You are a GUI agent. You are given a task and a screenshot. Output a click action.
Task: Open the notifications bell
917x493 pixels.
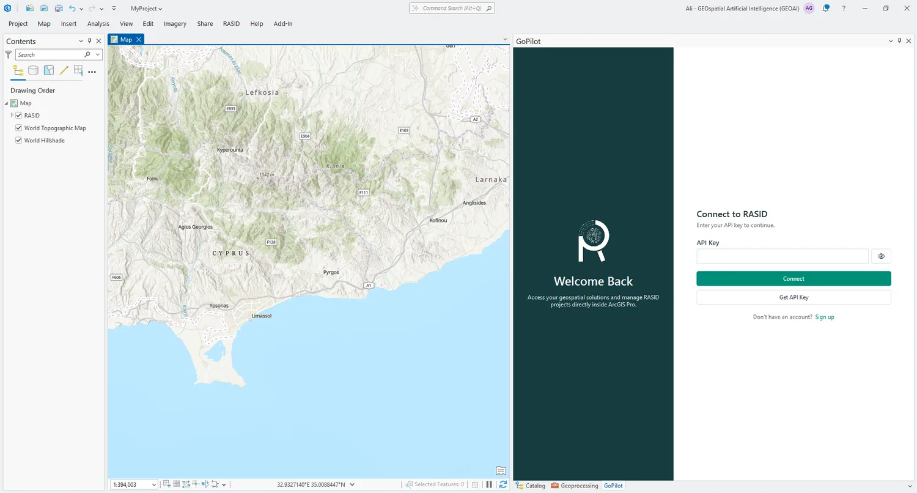[826, 9]
